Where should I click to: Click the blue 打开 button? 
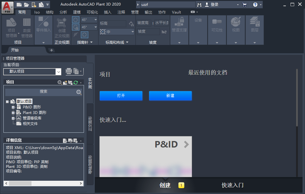pos(121,96)
